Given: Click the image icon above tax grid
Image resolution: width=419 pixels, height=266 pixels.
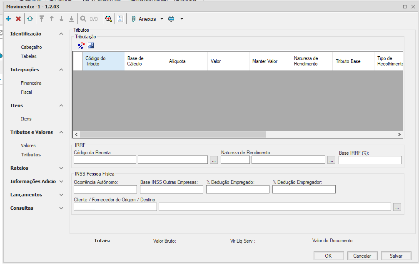Looking at the screenshot, I should (91, 45).
